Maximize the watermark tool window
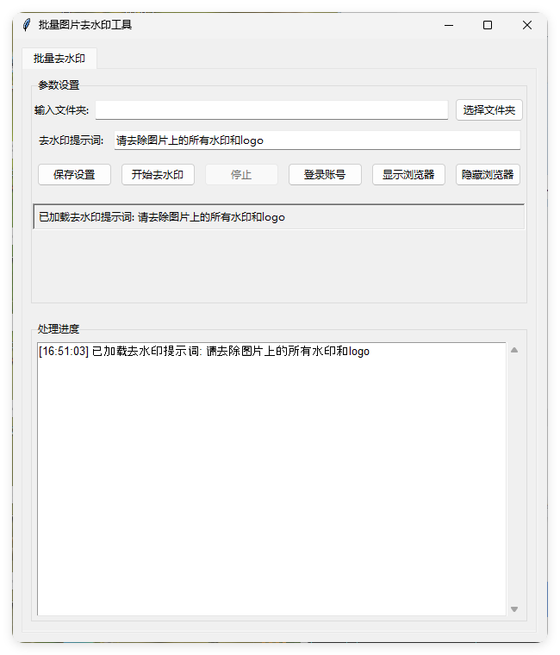 click(x=488, y=25)
